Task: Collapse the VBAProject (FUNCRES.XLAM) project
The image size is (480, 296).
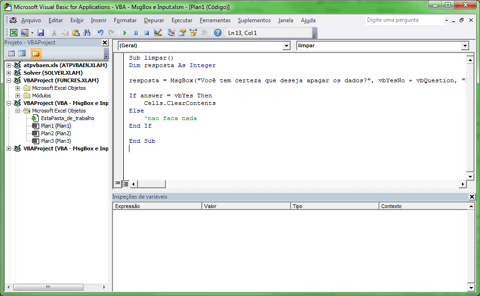Action: (x=9, y=80)
